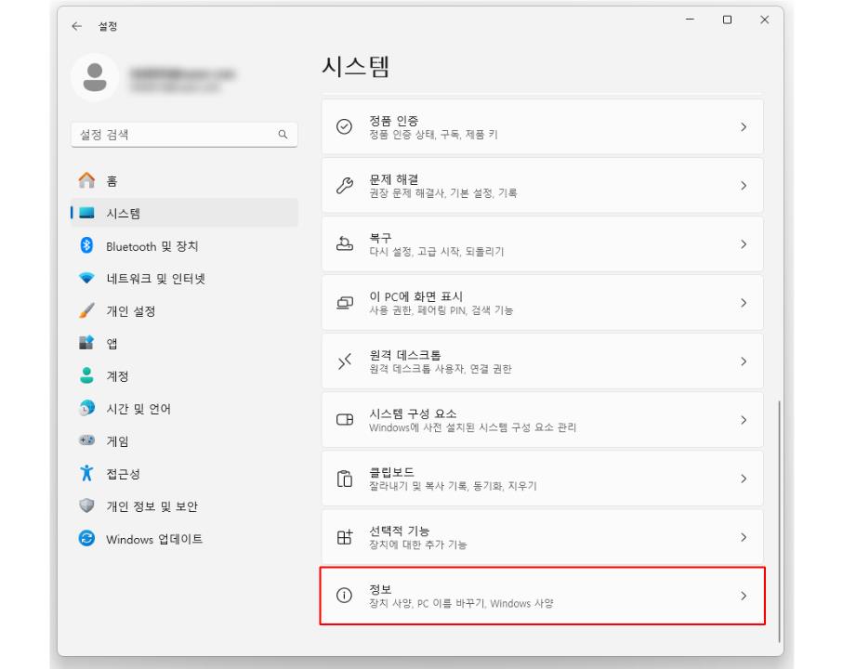Open 원격 데스크톱 via its chevron
Screen dimensions: 843x669
click(744, 361)
